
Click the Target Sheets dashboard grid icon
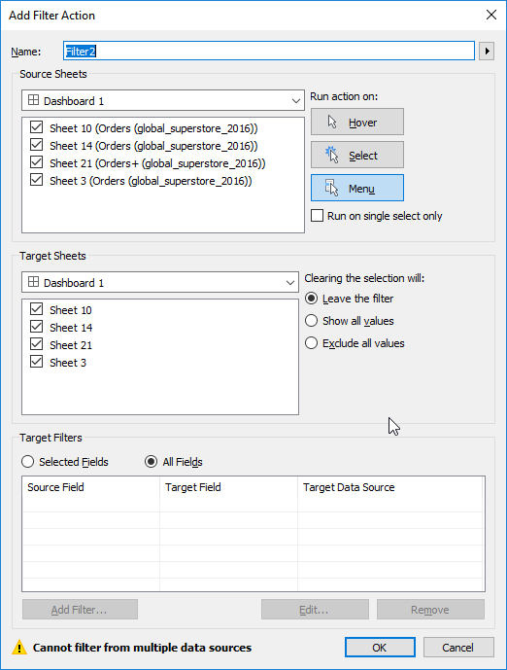point(33,282)
